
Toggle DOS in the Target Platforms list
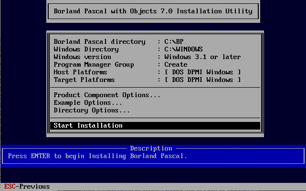coord(178,80)
